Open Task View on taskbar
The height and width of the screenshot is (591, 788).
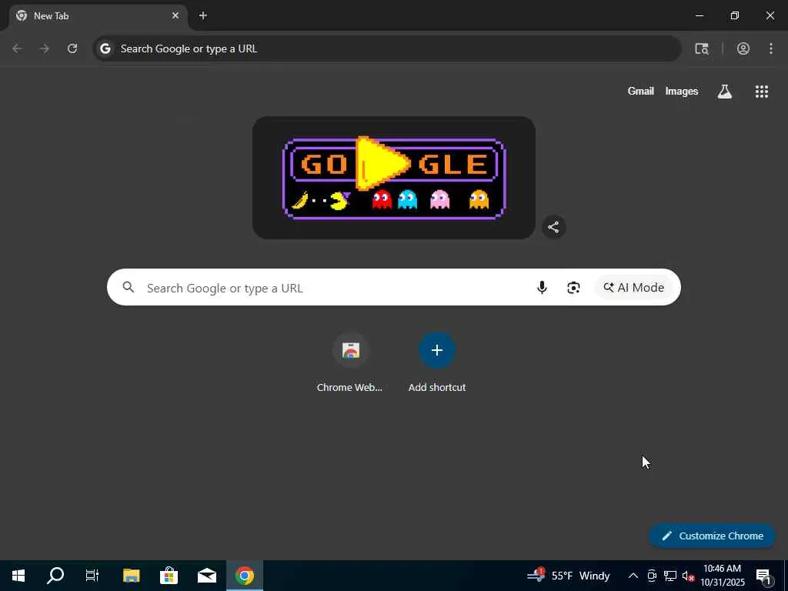[92, 576]
